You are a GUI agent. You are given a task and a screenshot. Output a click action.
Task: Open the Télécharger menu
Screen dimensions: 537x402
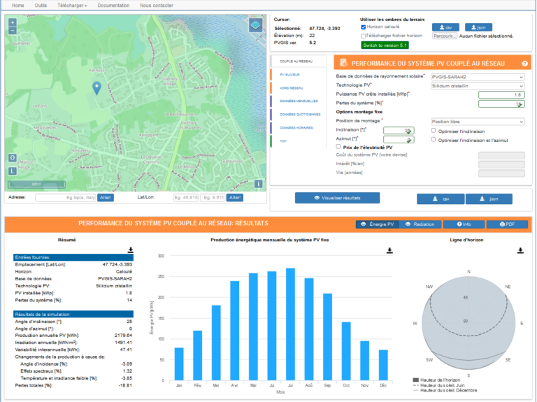pyautogui.click(x=72, y=5)
